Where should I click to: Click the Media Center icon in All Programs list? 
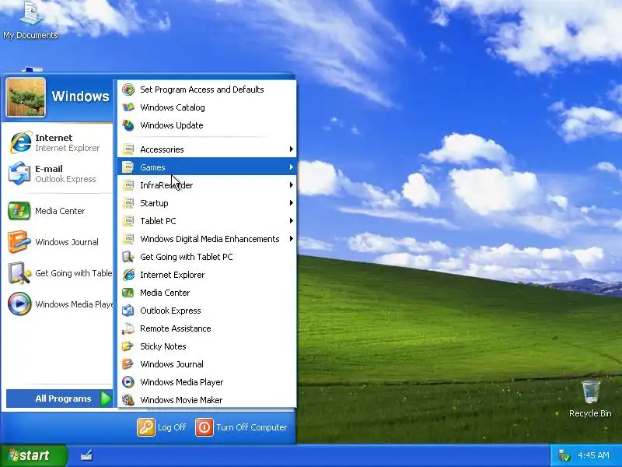pos(128,293)
